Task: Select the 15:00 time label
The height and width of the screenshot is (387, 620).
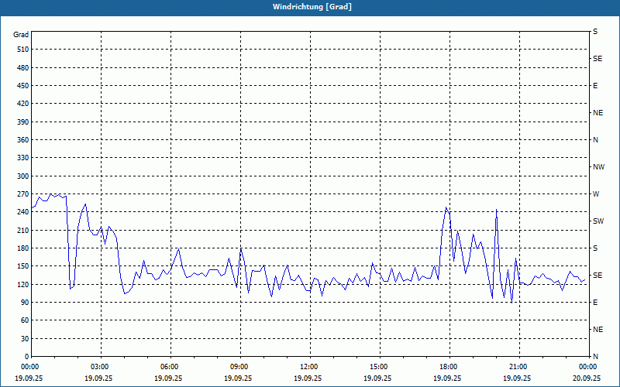Action: pyautogui.click(x=380, y=367)
